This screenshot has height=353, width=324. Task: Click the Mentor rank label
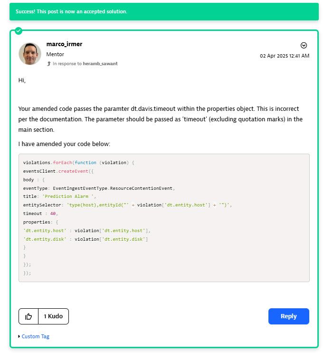tap(56, 54)
